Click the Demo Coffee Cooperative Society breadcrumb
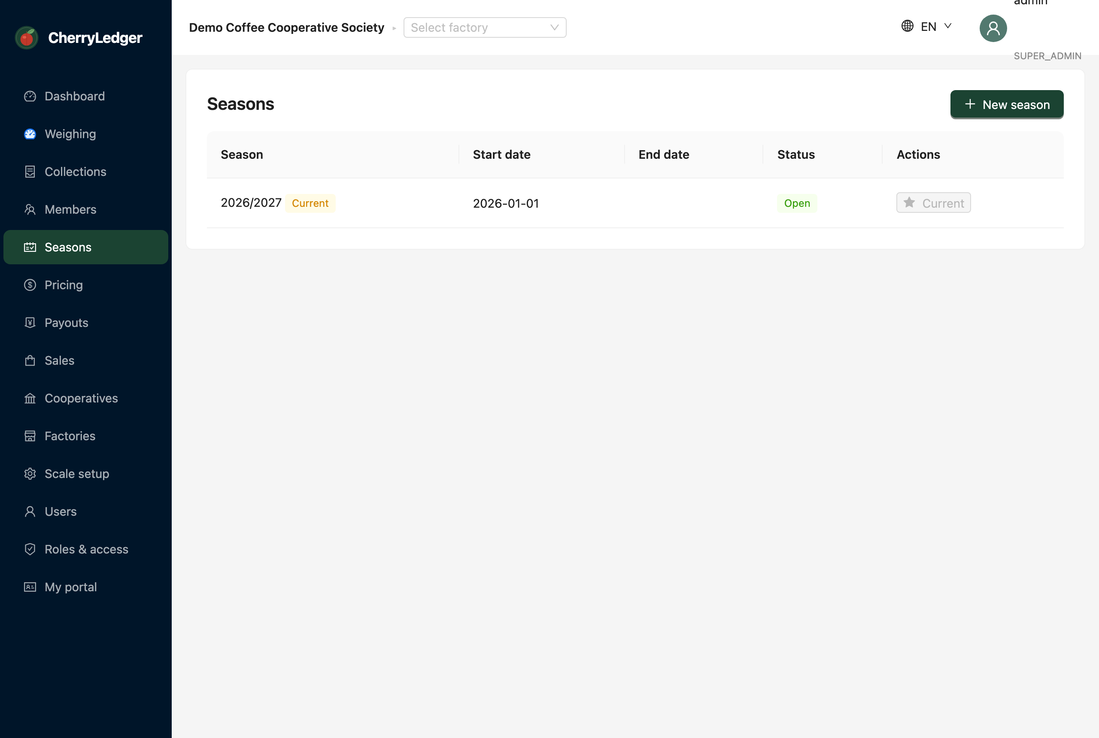 point(286,27)
